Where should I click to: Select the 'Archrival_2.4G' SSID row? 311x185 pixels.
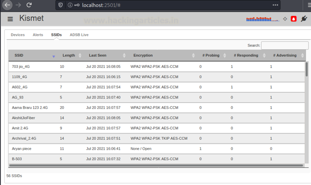coord(157,138)
